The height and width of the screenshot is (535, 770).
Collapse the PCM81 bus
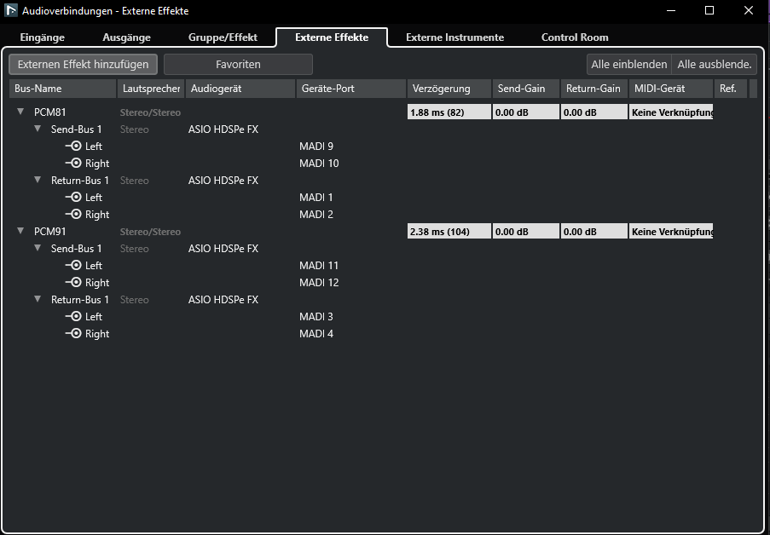point(20,112)
